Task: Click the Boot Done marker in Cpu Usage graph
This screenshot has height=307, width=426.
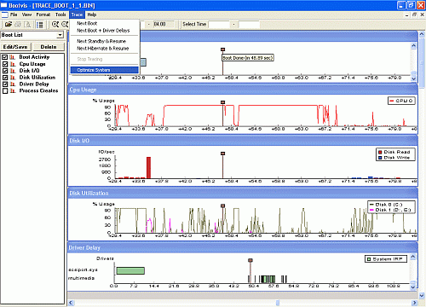Action: point(222,102)
